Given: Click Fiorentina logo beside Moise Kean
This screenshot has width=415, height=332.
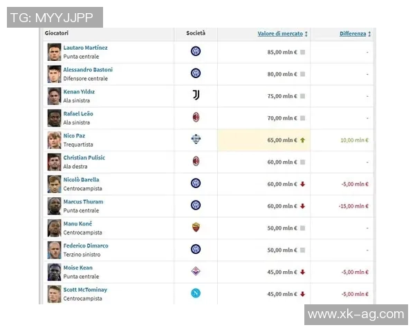Looking at the screenshot, I should pyautogui.click(x=196, y=272).
